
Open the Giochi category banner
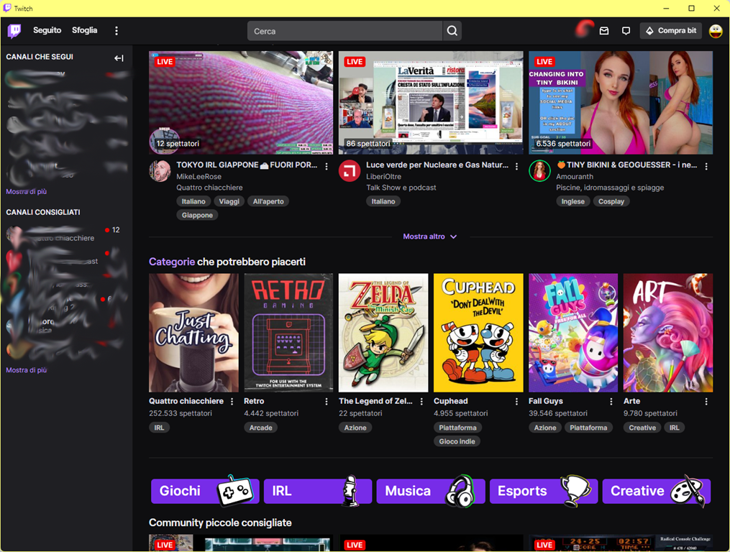(x=205, y=491)
